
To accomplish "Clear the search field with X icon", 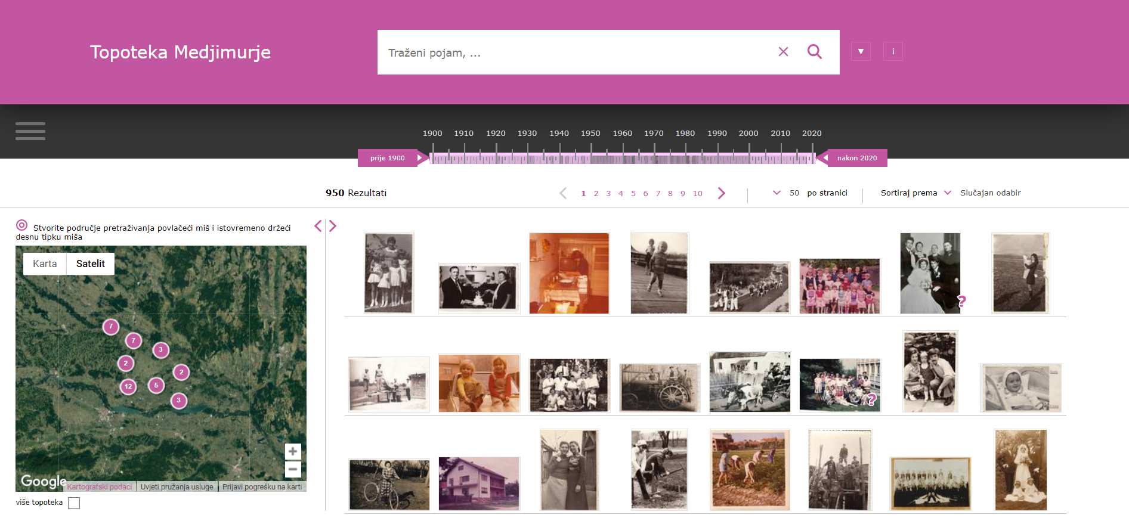I will tap(783, 52).
